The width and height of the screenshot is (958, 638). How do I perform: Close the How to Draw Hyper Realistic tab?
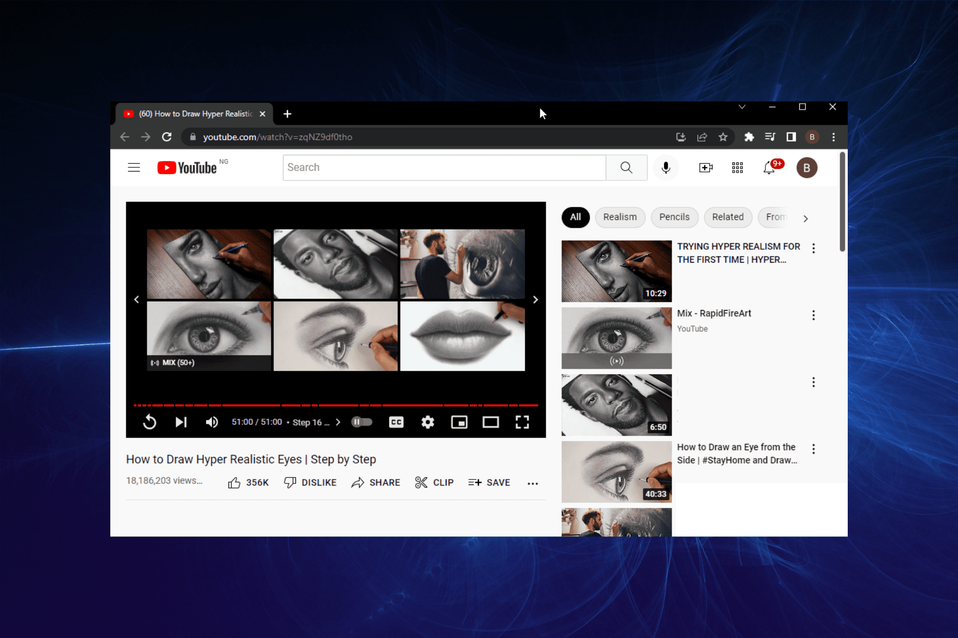262,114
